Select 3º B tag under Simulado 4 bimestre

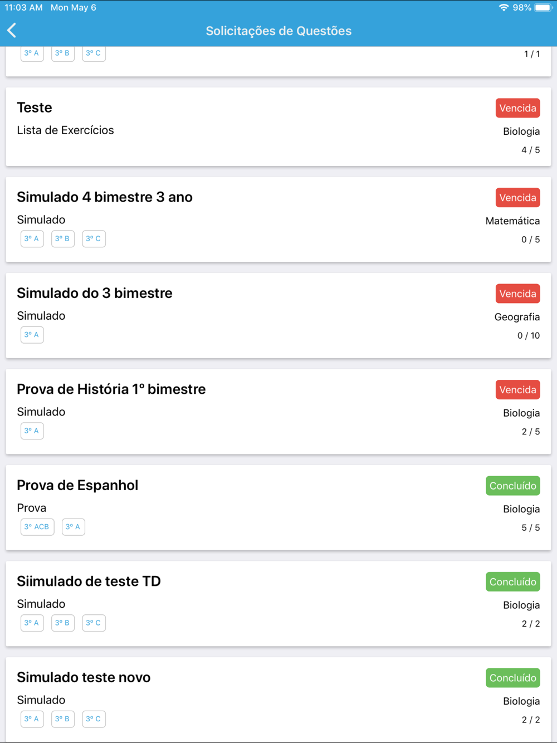(x=63, y=239)
